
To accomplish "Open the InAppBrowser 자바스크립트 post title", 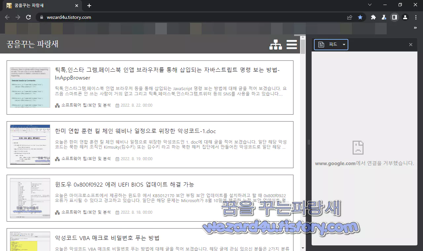I will 168,74.
